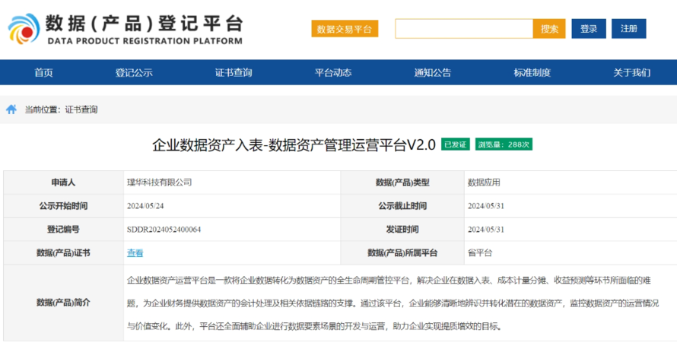The image size is (677, 352).
Task: Click the 数据(产品)证书 label cell
Action: [63, 253]
